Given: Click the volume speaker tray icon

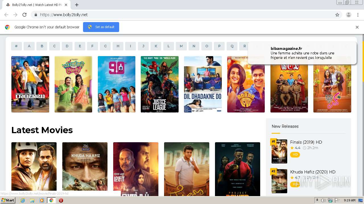Looking at the screenshot, I should coord(323,200).
